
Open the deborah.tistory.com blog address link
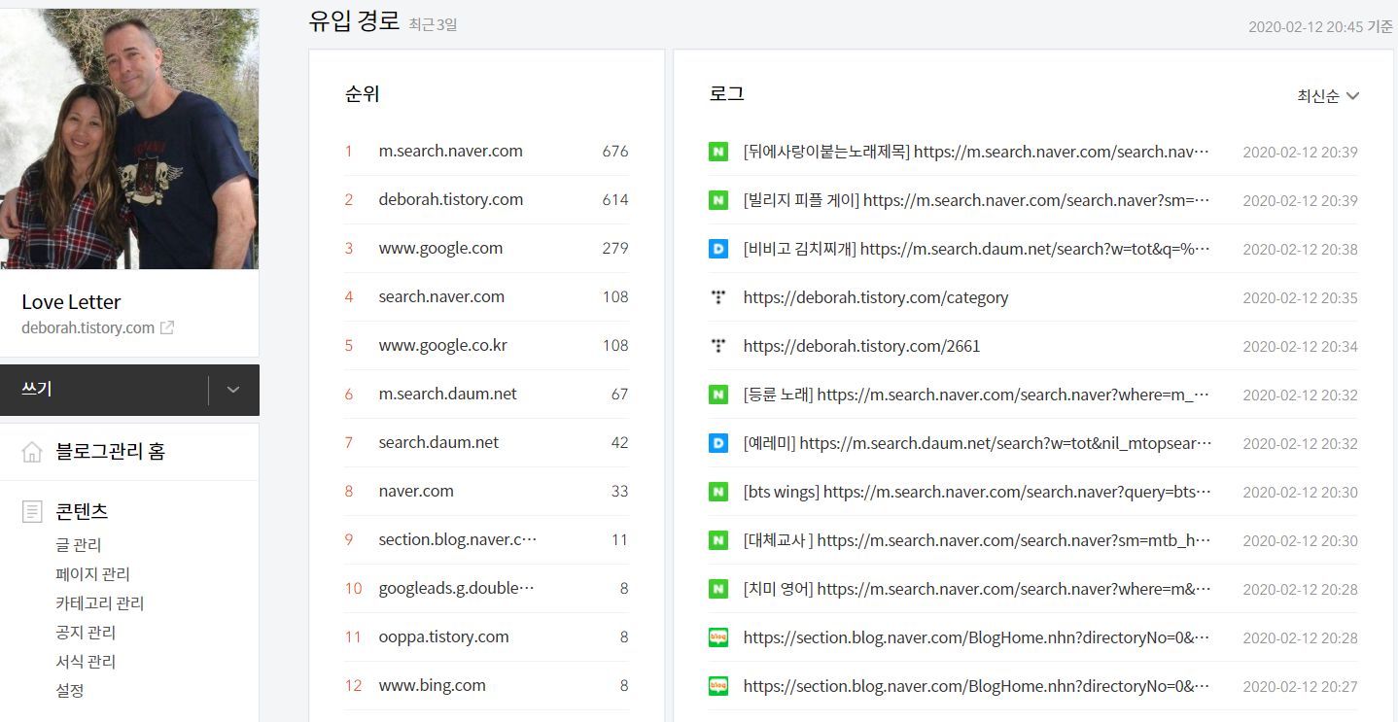tap(87, 328)
